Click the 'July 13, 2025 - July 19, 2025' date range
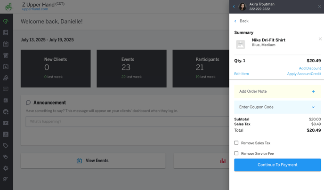324x190 pixels. tap(47, 40)
